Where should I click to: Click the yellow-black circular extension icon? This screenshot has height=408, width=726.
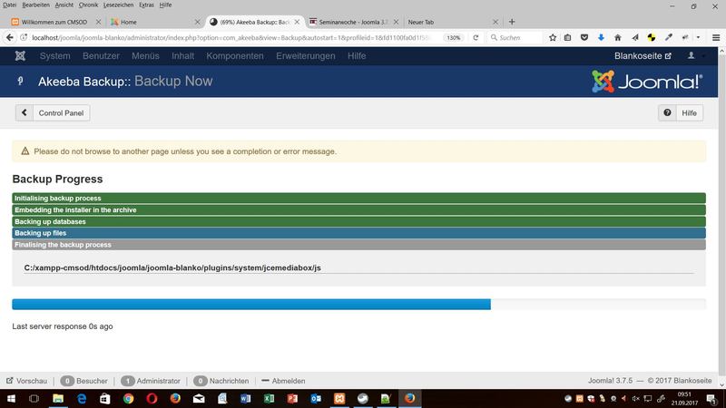[x=652, y=37]
